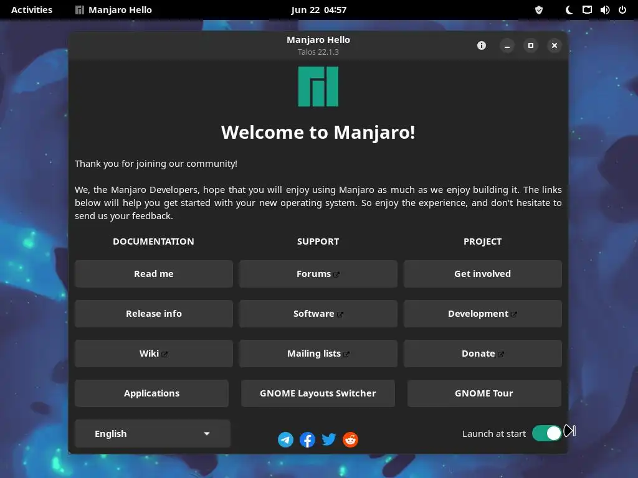Screen dimensions: 638x478
Task: Open Mailing lists link button
Action: pyautogui.click(x=318, y=354)
